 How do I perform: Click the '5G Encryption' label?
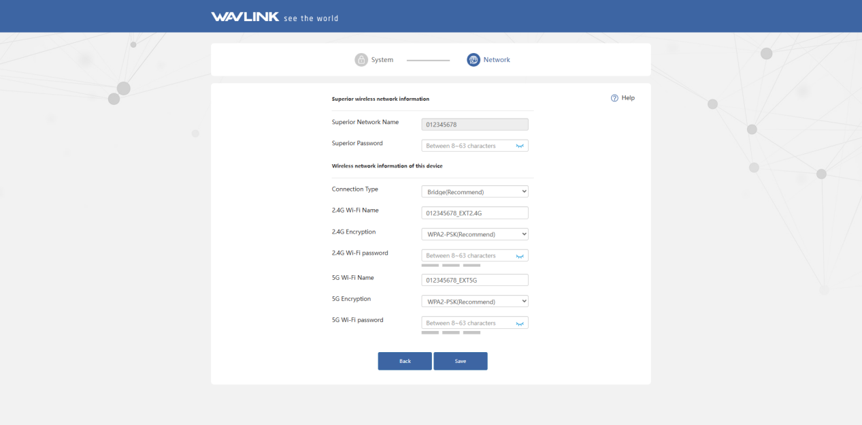click(x=351, y=299)
